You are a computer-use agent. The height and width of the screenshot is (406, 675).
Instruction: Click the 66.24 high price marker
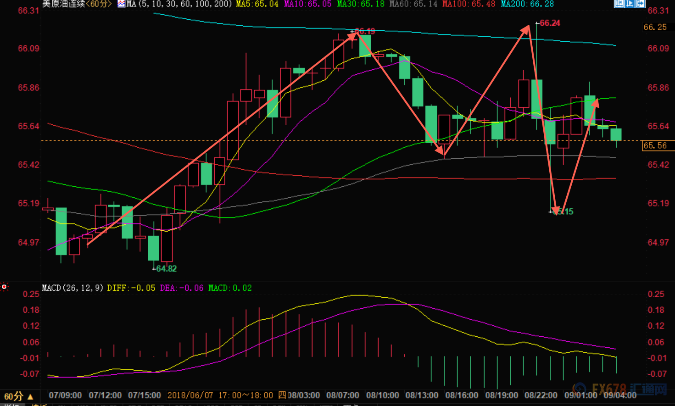tap(549, 23)
